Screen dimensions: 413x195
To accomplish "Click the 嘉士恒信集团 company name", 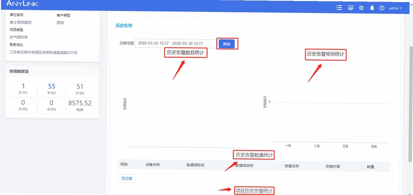I will pos(21,22).
